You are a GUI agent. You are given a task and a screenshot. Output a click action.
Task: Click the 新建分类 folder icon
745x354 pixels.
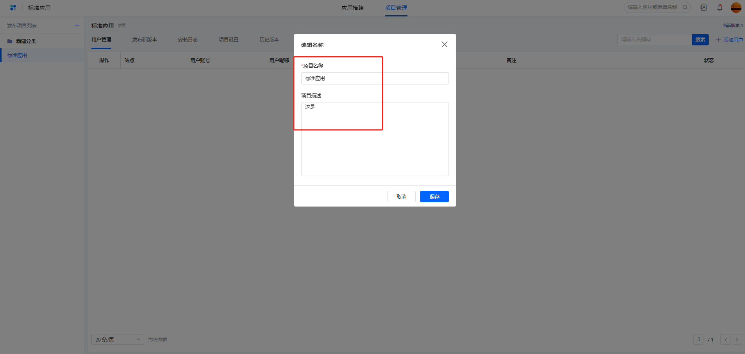(10, 41)
